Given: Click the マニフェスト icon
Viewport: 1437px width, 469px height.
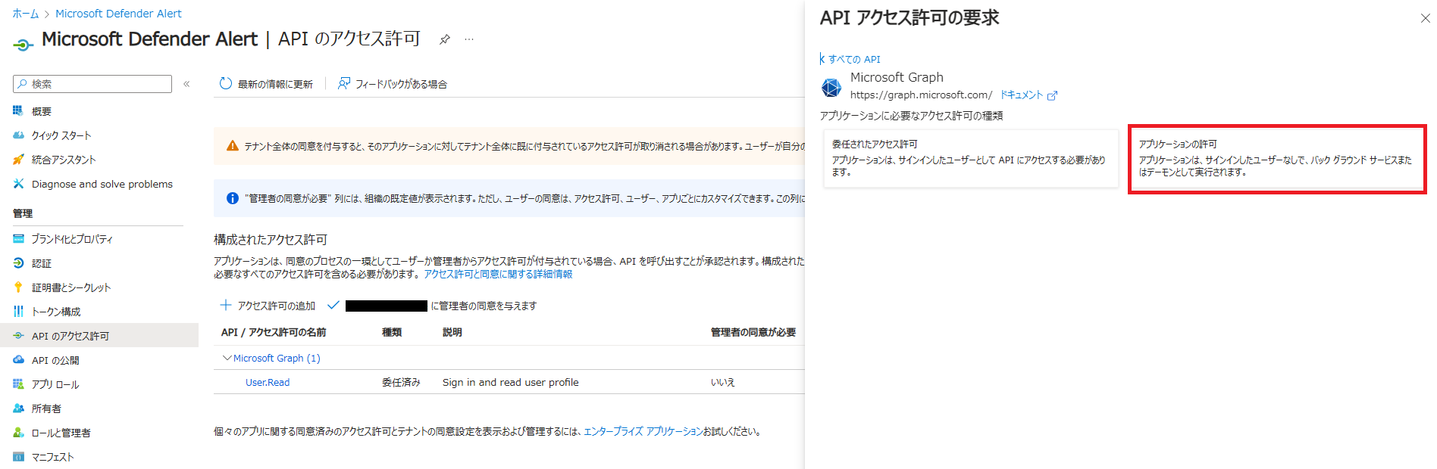Looking at the screenshot, I should (18, 457).
